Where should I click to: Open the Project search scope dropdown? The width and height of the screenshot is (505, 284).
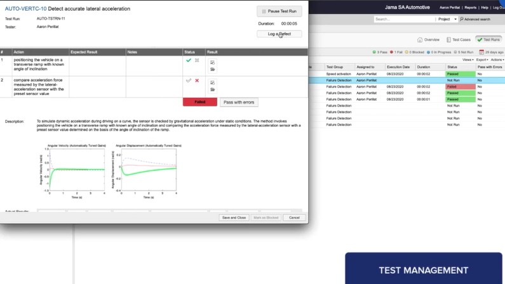pyautogui.click(x=447, y=19)
